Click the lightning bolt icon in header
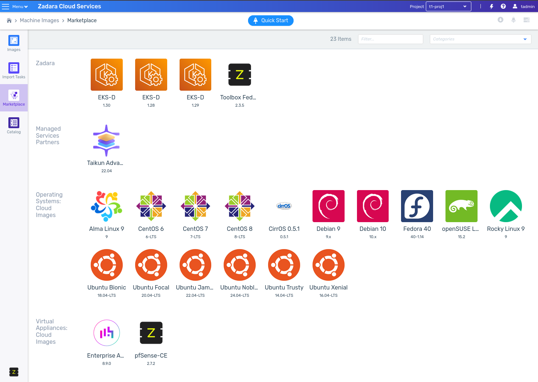Viewport: 538px width, 382px height. pyautogui.click(x=491, y=7)
